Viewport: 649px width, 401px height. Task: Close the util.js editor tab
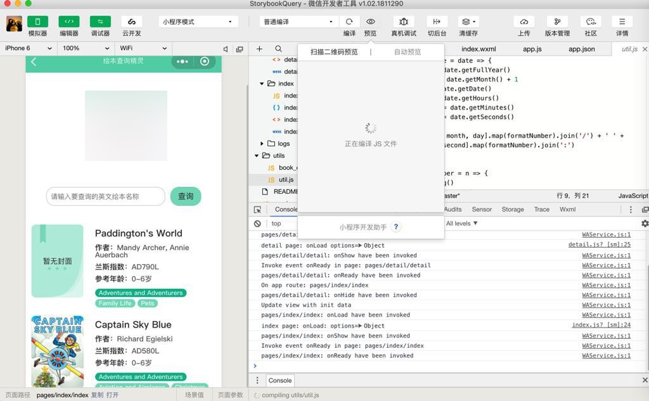pyautogui.click(x=645, y=49)
